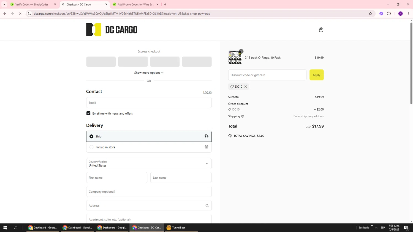Screen dimensions: 413x232
Task: Click the First name field
Action: (x=117, y=178)
